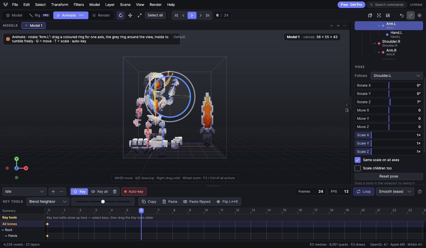Collapse the right side panel
The height and width of the screenshot is (248, 426).
(x=347, y=105)
